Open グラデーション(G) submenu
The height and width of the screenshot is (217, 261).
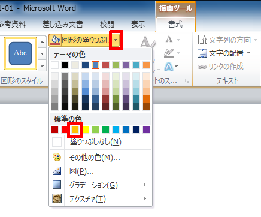click(101, 185)
